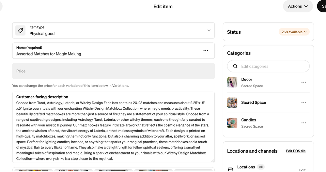This screenshot has width=326, height=172.
Task: Select the Decor category name
Action: tap(247, 79)
